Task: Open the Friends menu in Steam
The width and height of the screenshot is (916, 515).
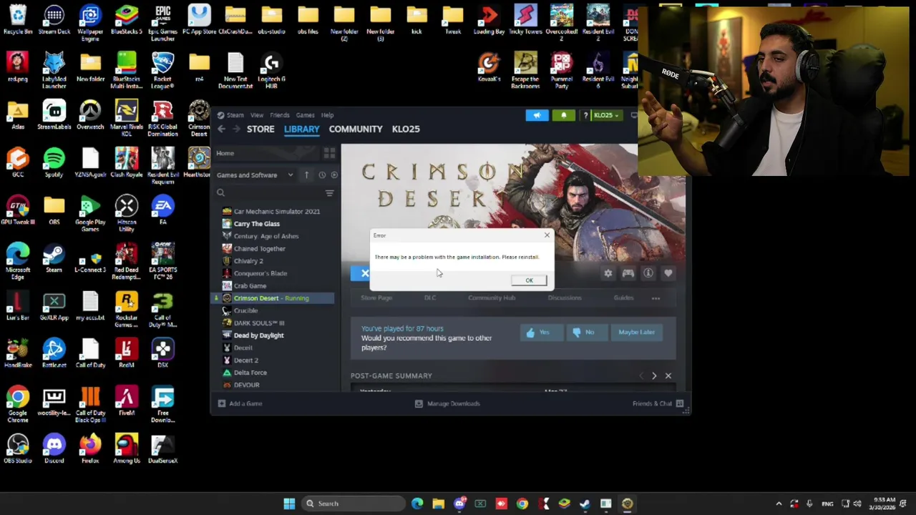Action: pos(280,115)
